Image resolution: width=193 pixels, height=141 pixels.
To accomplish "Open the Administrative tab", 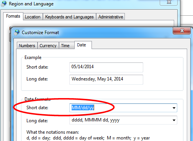I will click(x=111, y=17).
